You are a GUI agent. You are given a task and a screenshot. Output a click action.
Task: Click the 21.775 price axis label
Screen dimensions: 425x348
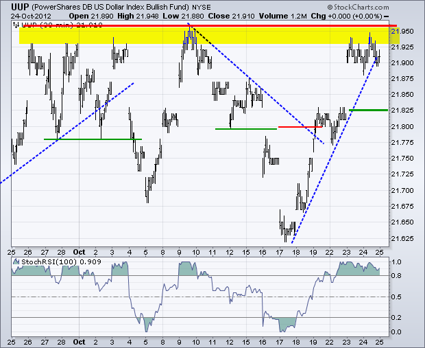pos(402,142)
